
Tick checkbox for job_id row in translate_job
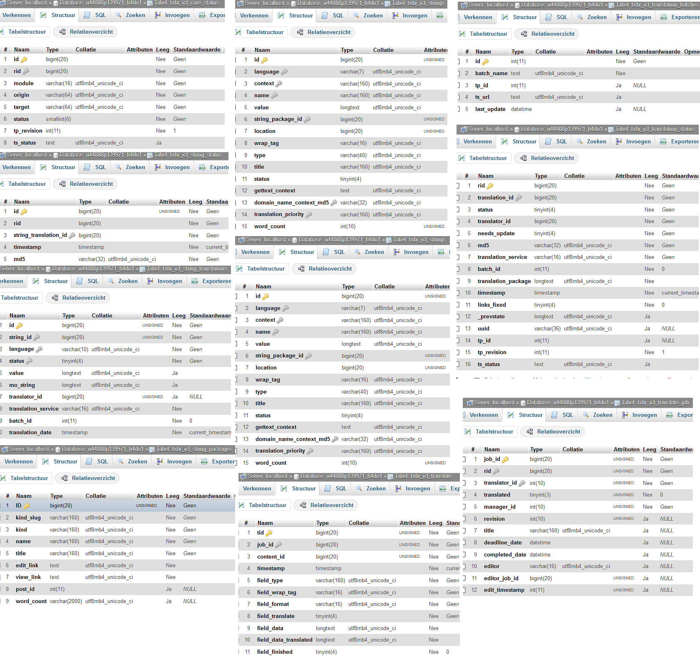pos(464,459)
